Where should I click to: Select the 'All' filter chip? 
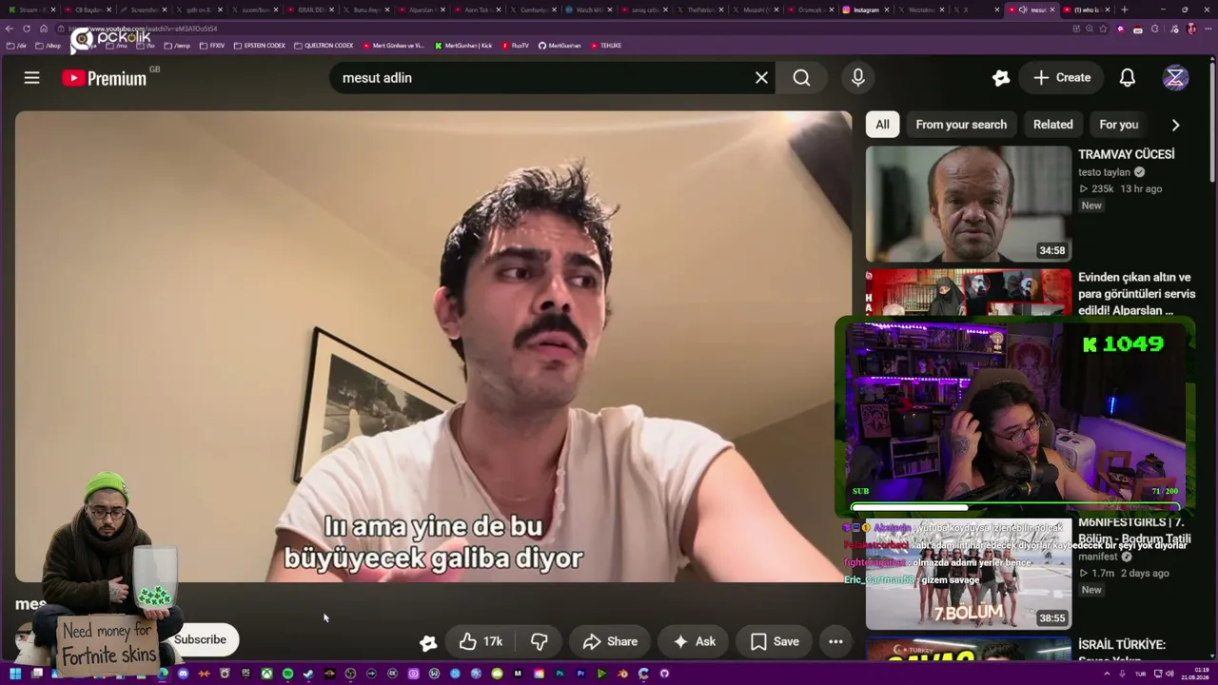pyautogui.click(x=882, y=125)
